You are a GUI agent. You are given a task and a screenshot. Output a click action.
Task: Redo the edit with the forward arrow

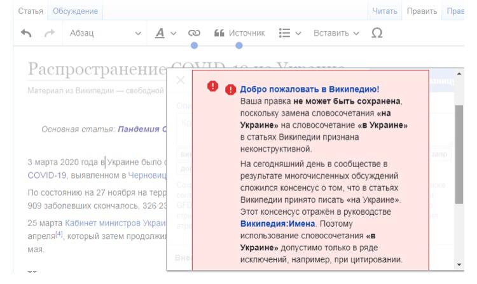pos(50,33)
